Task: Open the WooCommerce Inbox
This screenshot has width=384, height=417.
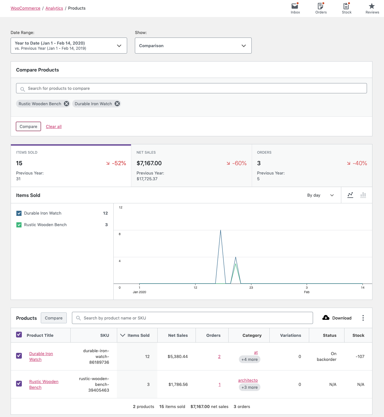Action: click(x=295, y=6)
